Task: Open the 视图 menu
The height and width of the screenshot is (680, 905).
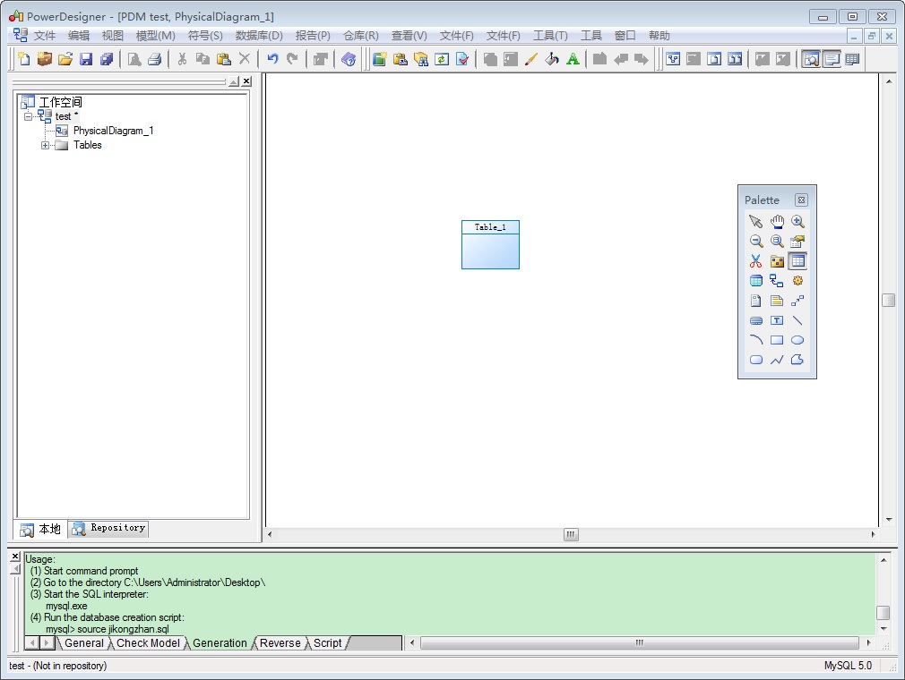Action: click(x=113, y=36)
